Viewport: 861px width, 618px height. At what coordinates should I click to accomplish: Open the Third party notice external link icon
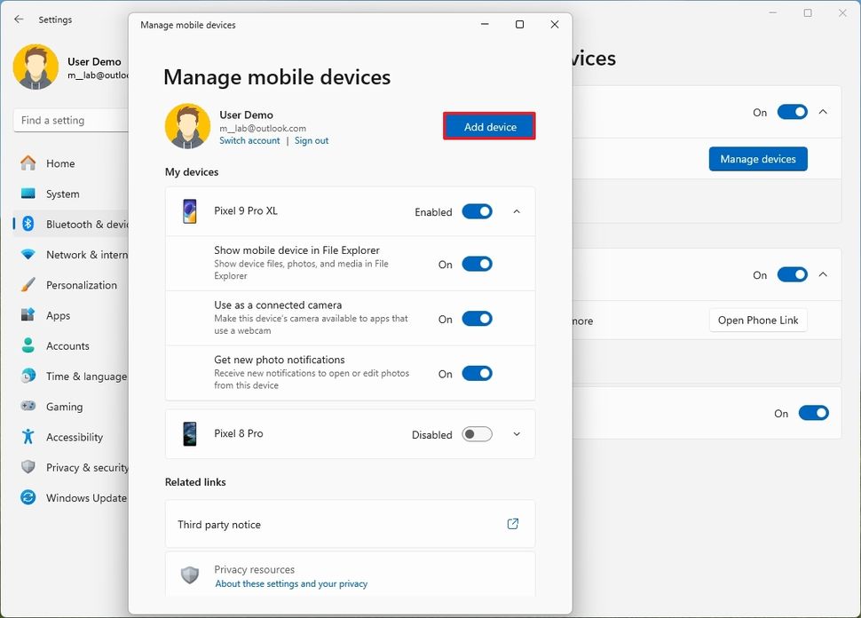coord(512,524)
